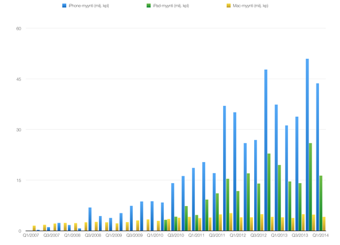
Task: Click the tallest blue iPhone bar in the chart
Action: pos(307,145)
